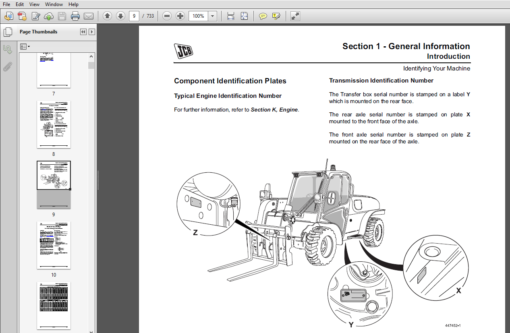
Task: Click the 'Introduction' subheading
Action: 448,56
